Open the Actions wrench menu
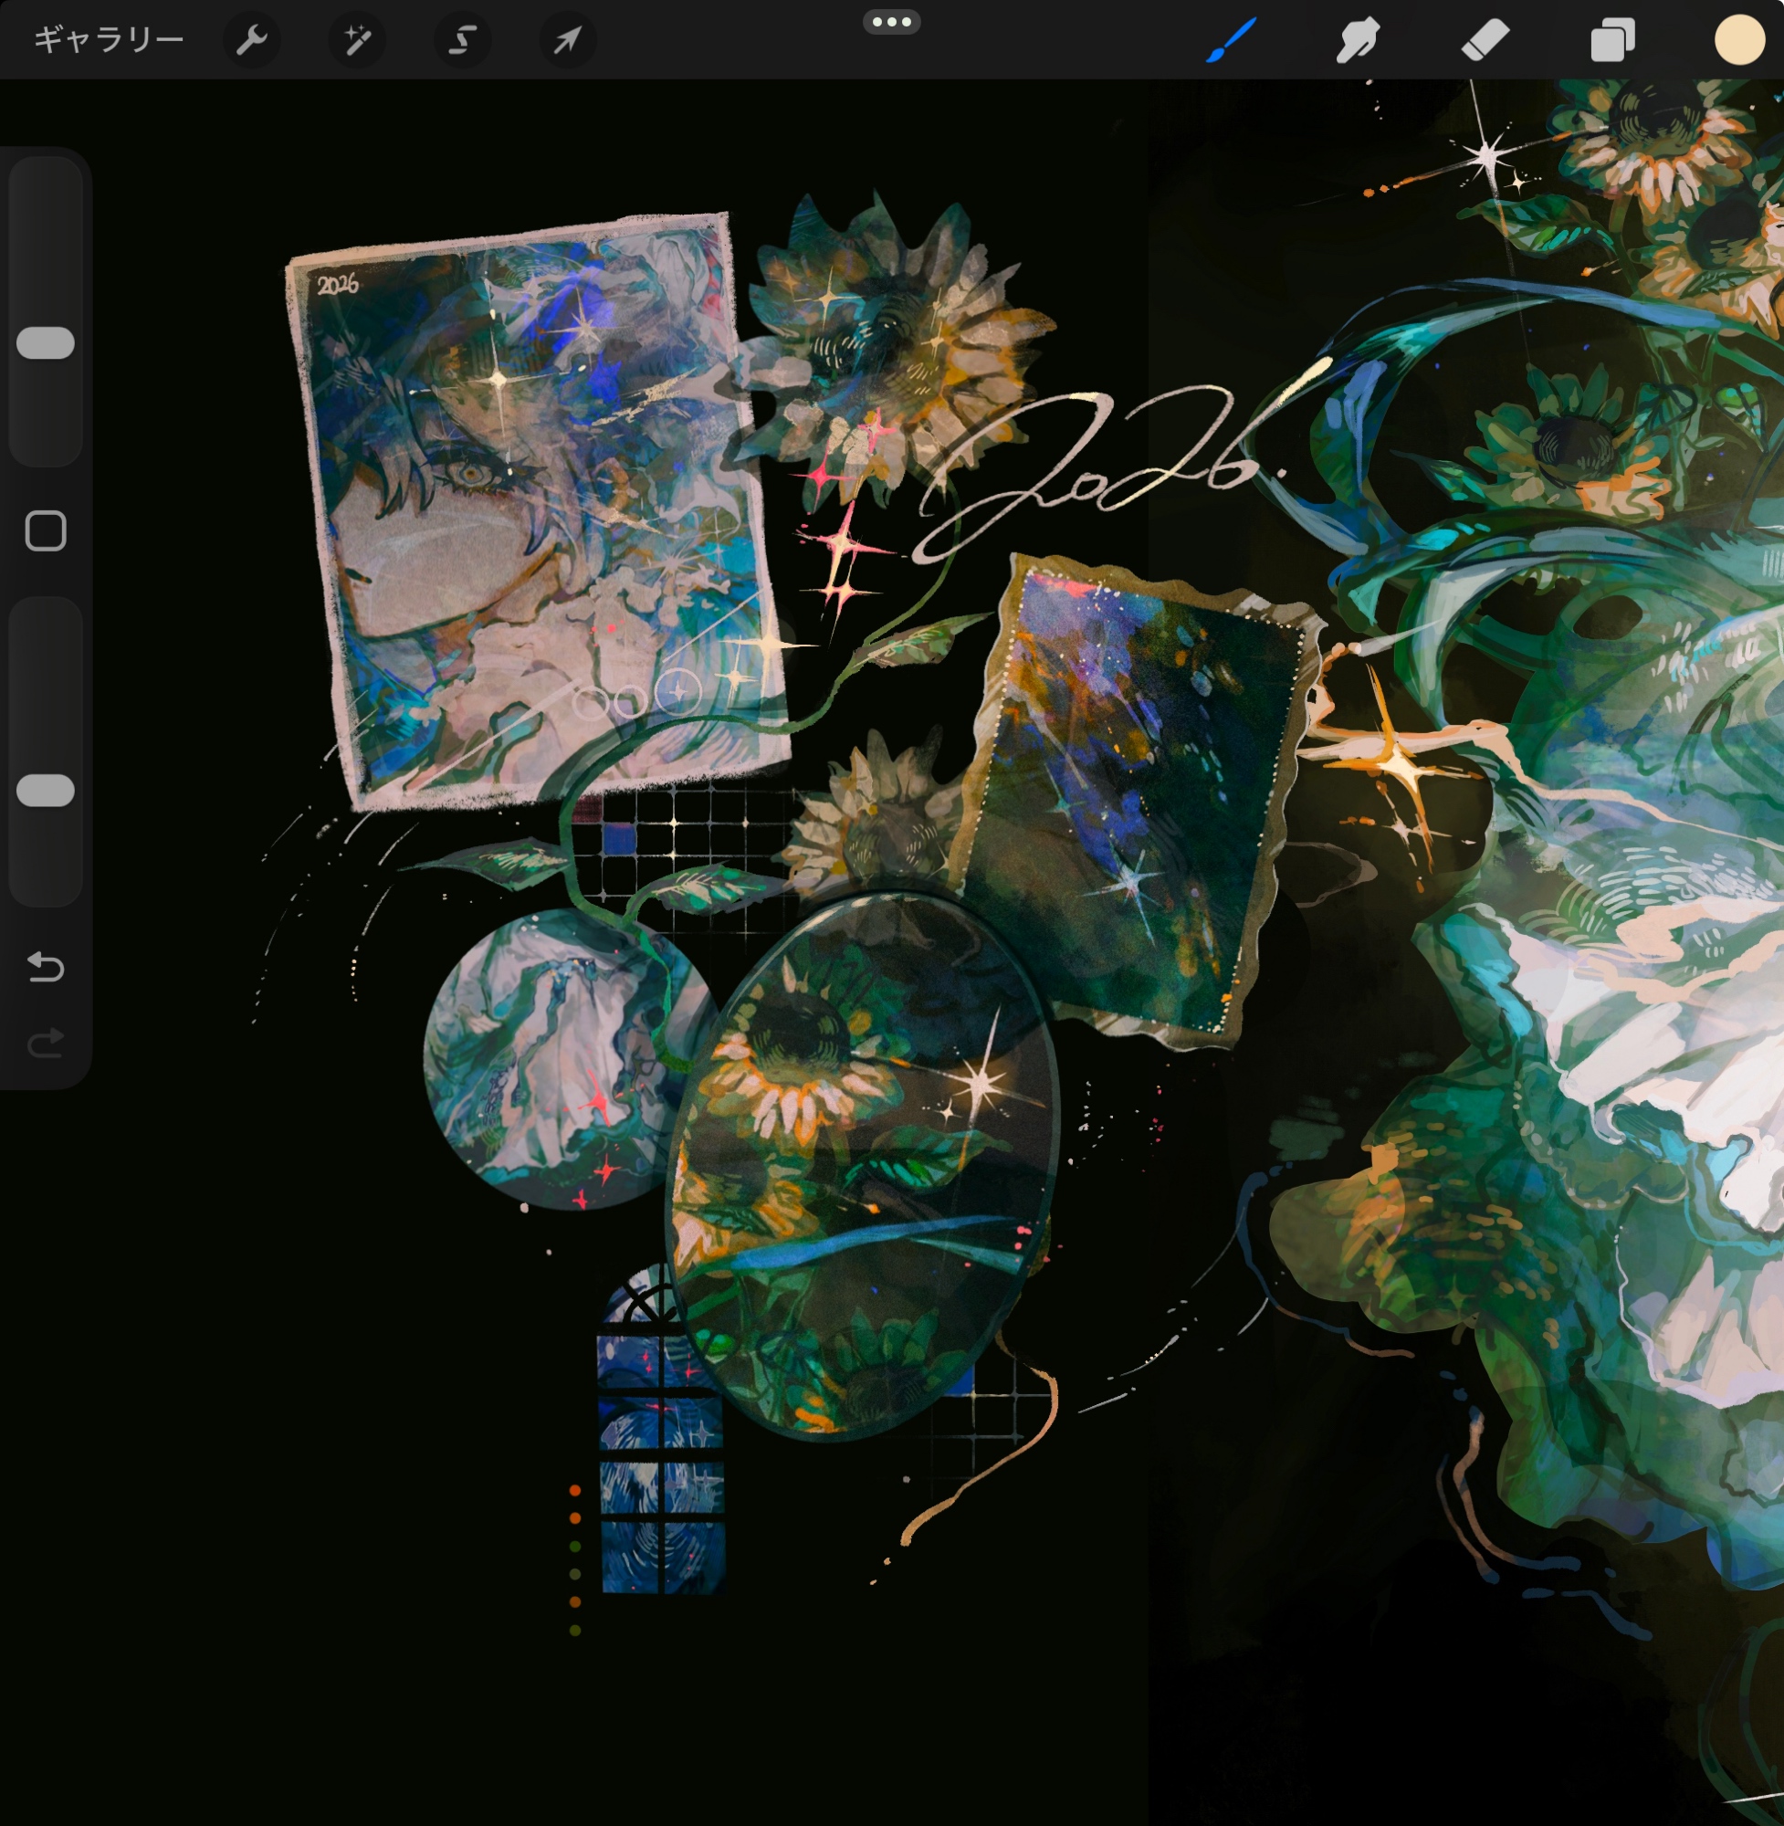The image size is (1784, 1826). [251, 40]
